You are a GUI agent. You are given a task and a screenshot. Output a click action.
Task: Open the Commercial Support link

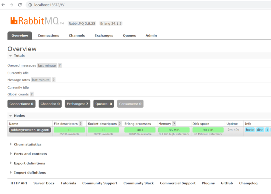click(178, 183)
